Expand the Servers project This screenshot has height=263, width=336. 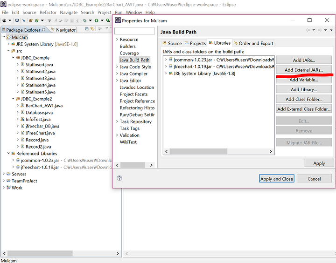point(4,174)
